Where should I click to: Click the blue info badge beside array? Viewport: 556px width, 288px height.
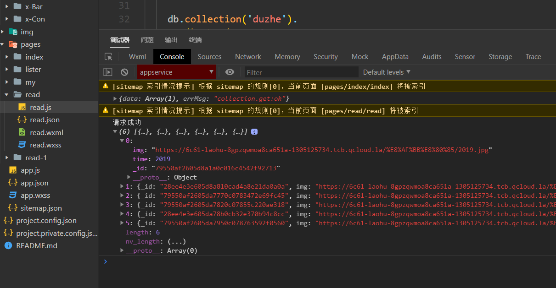(x=254, y=131)
